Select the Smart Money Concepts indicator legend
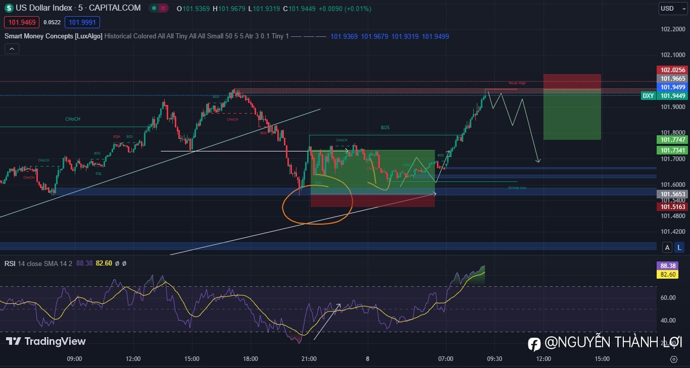 54,36
